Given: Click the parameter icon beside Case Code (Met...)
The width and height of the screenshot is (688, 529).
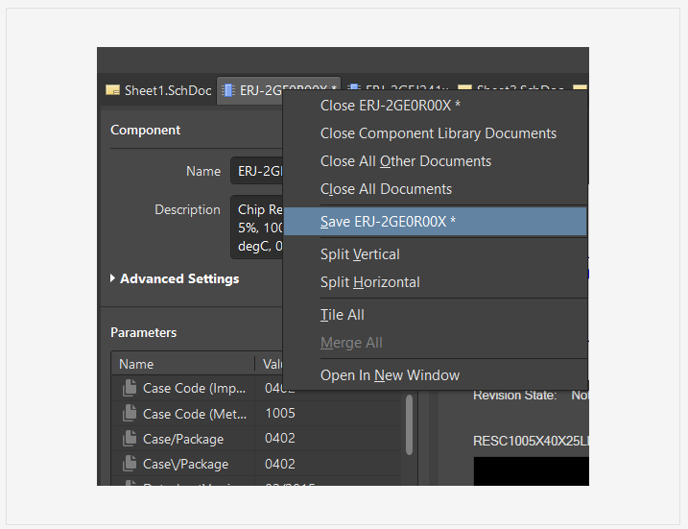Looking at the screenshot, I should (x=130, y=413).
